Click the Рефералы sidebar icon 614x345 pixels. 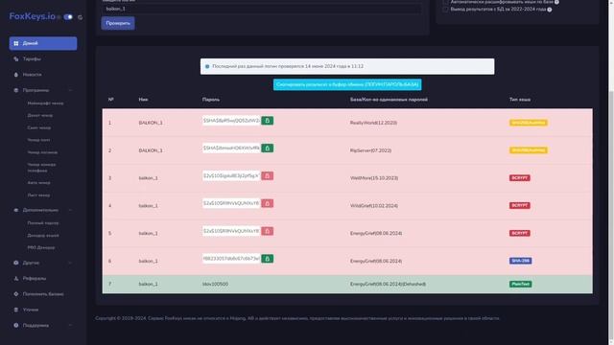(16, 279)
